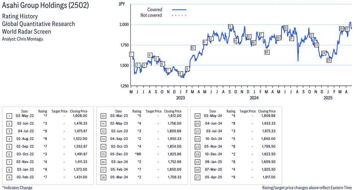Image resolution: width=356 pixels, height=190 pixels.
Task: Click the table index box 15 beside 05-Dec-23
Action: pyautogui.click(x=103, y=155)
